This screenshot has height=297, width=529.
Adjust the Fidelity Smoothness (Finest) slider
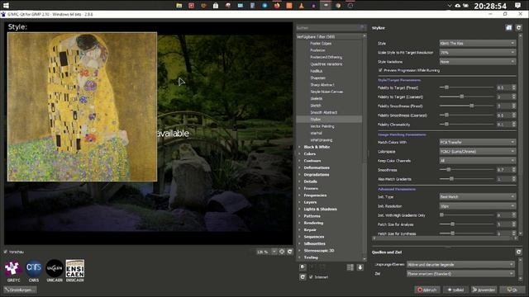[466, 106]
